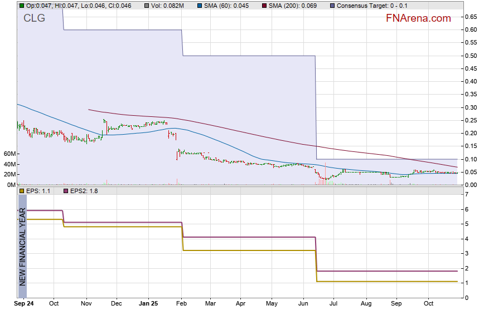Click the Feb label on the time axis
Viewport: 479px width, 315px height.
click(x=182, y=304)
